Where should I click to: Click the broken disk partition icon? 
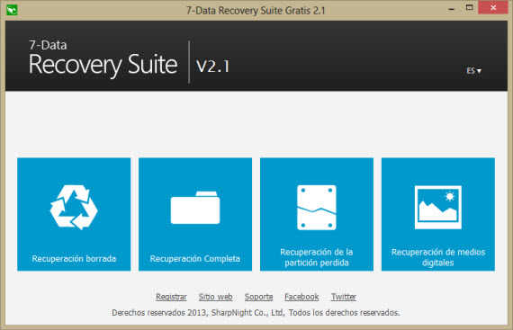[x=317, y=208]
